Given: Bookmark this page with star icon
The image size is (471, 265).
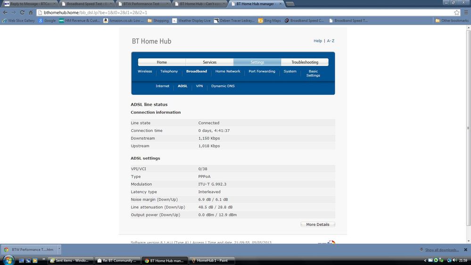Looking at the screenshot, I should click(456, 13).
